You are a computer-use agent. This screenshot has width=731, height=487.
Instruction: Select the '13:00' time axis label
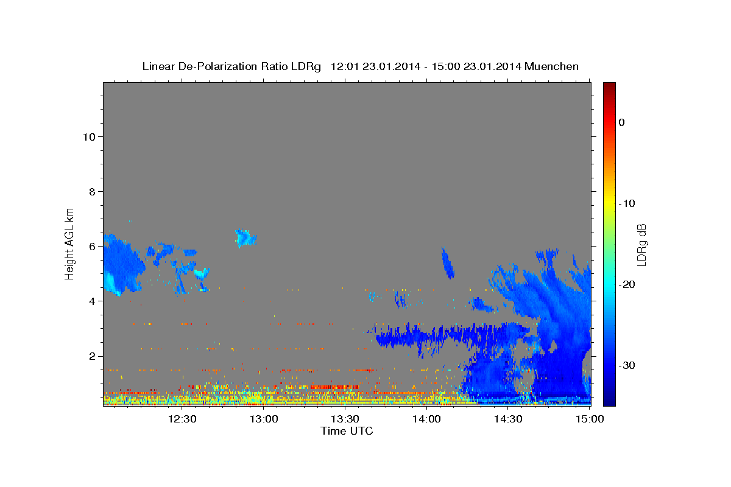pyautogui.click(x=264, y=419)
